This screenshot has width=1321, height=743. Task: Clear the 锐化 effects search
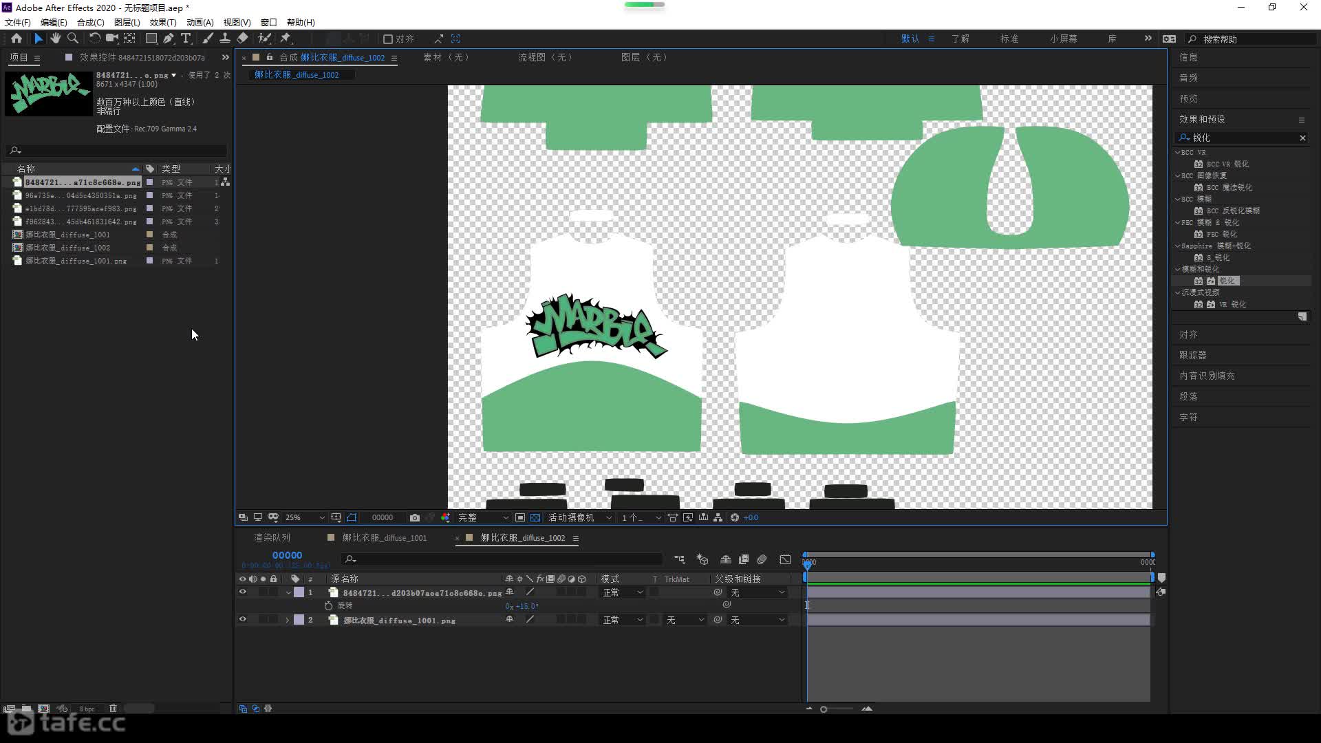1302,138
